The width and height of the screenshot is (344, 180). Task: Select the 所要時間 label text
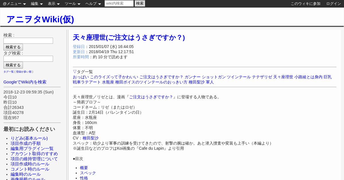click(81, 57)
